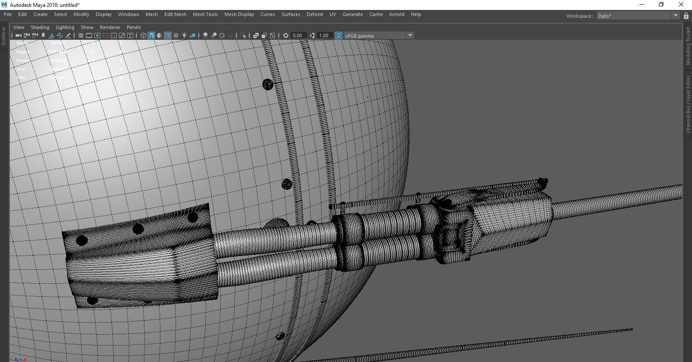Toggle the Safe Title overlay

(x=130, y=35)
